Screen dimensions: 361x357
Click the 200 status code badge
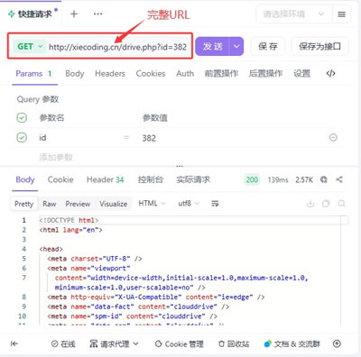[252, 179]
